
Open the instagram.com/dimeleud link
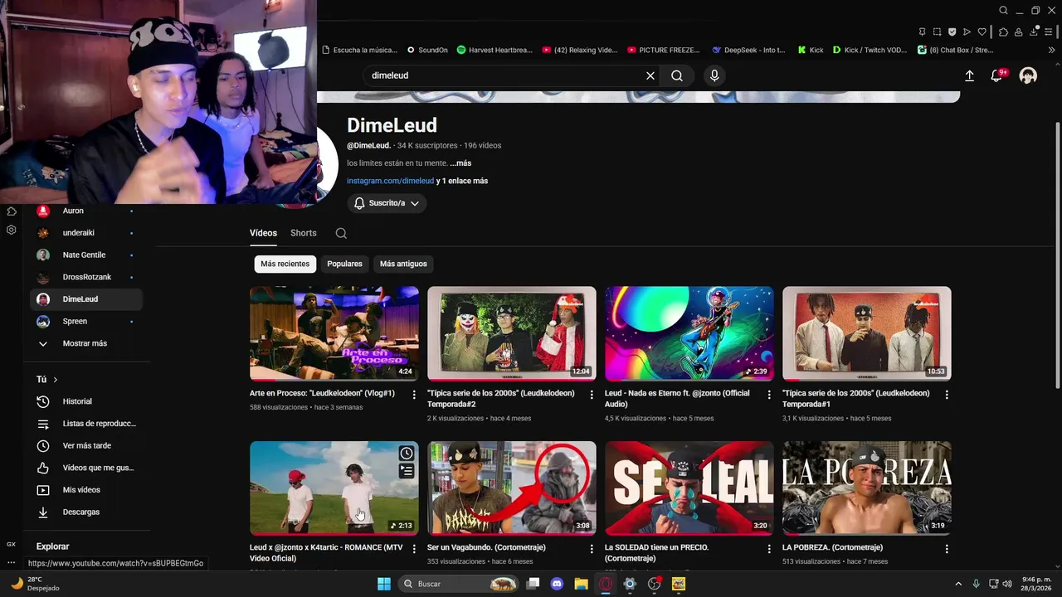pyautogui.click(x=390, y=181)
